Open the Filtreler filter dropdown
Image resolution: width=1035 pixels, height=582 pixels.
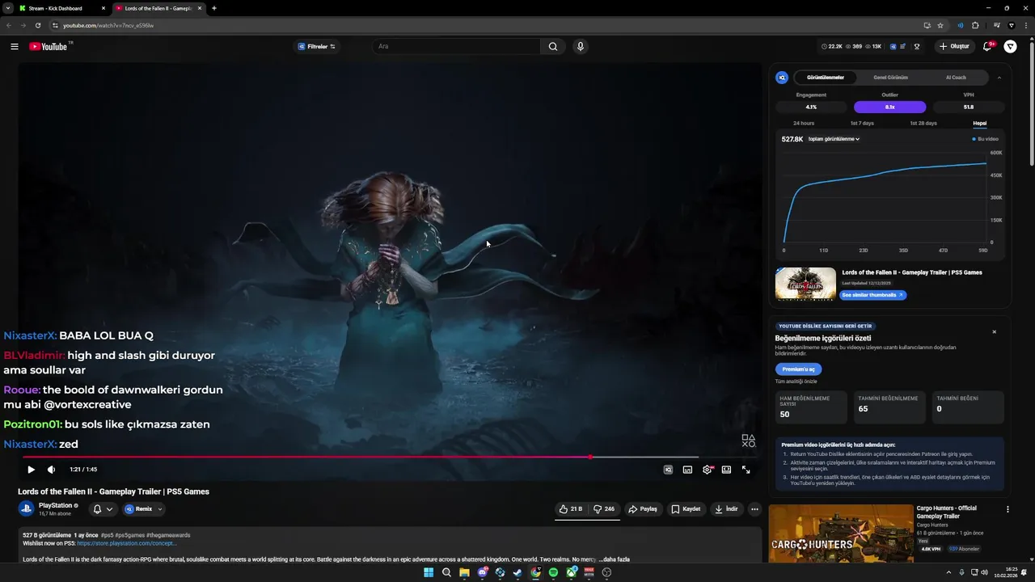click(317, 47)
